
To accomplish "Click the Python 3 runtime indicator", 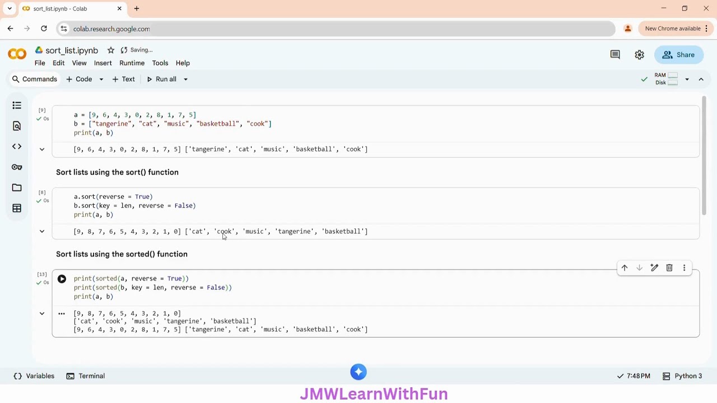I will pyautogui.click(x=682, y=376).
